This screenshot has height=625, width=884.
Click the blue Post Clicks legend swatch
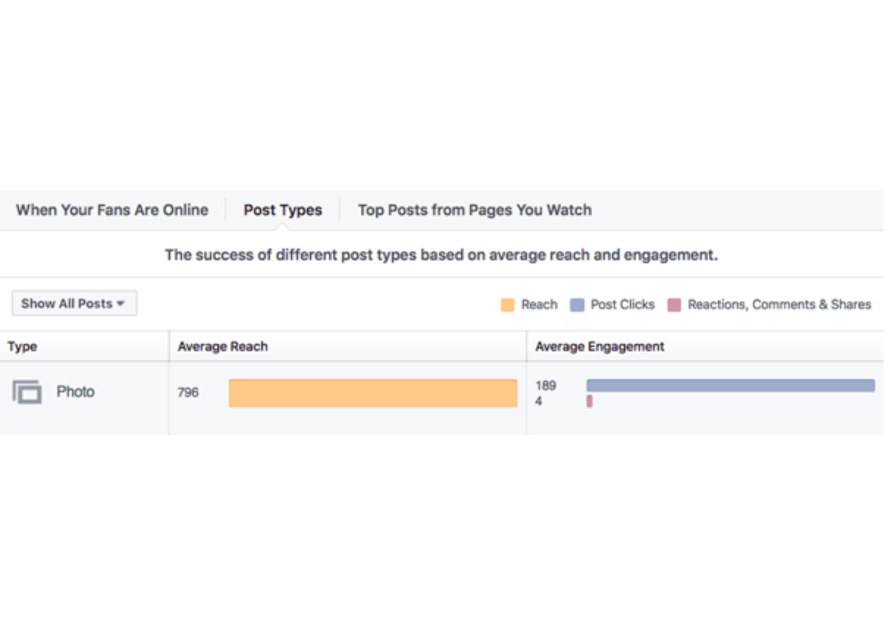click(x=577, y=305)
